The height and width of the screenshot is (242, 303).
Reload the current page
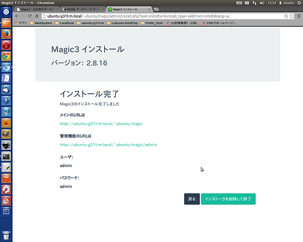coord(30,16)
